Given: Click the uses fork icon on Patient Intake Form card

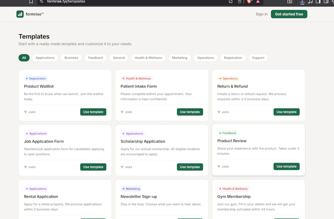Looking at the screenshot, I should (x=122, y=112).
